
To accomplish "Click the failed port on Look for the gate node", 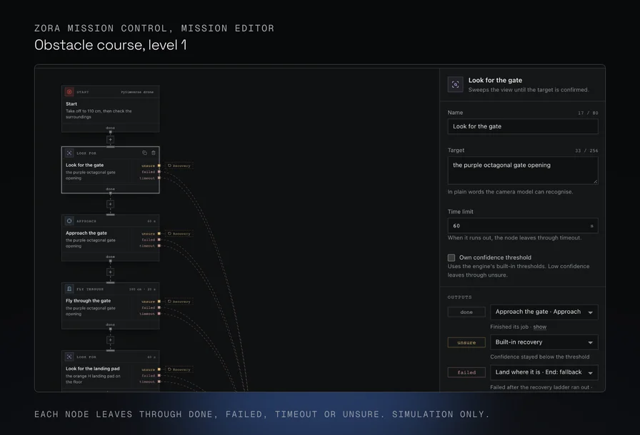I will pos(159,172).
